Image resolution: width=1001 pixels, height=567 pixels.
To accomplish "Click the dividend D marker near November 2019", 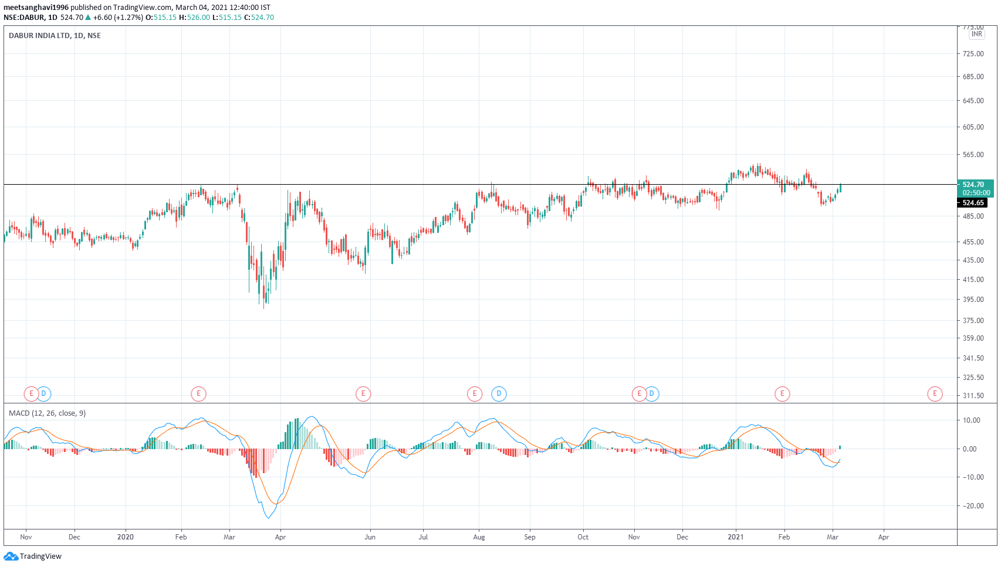I will [43, 394].
